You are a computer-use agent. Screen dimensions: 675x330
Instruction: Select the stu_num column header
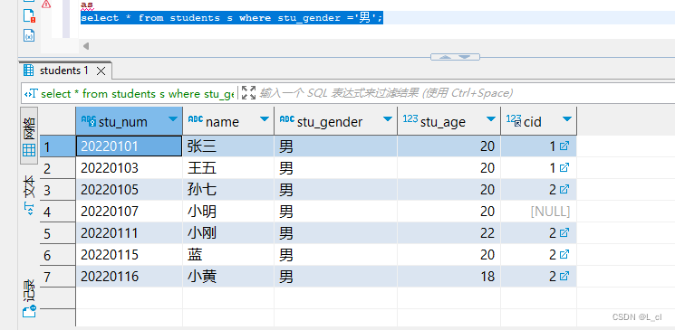[130, 121]
